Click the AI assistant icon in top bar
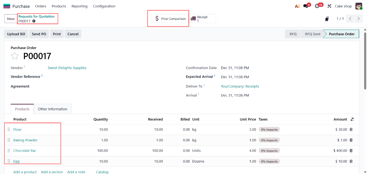 tap(297, 6)
